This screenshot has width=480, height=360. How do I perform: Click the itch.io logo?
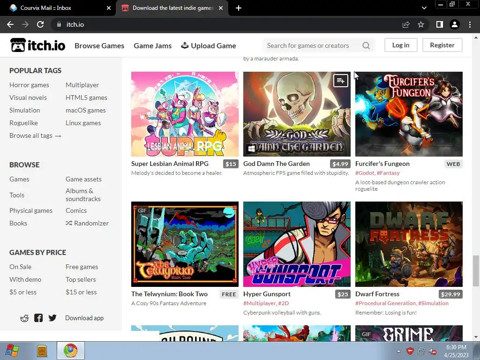point(37,45)
